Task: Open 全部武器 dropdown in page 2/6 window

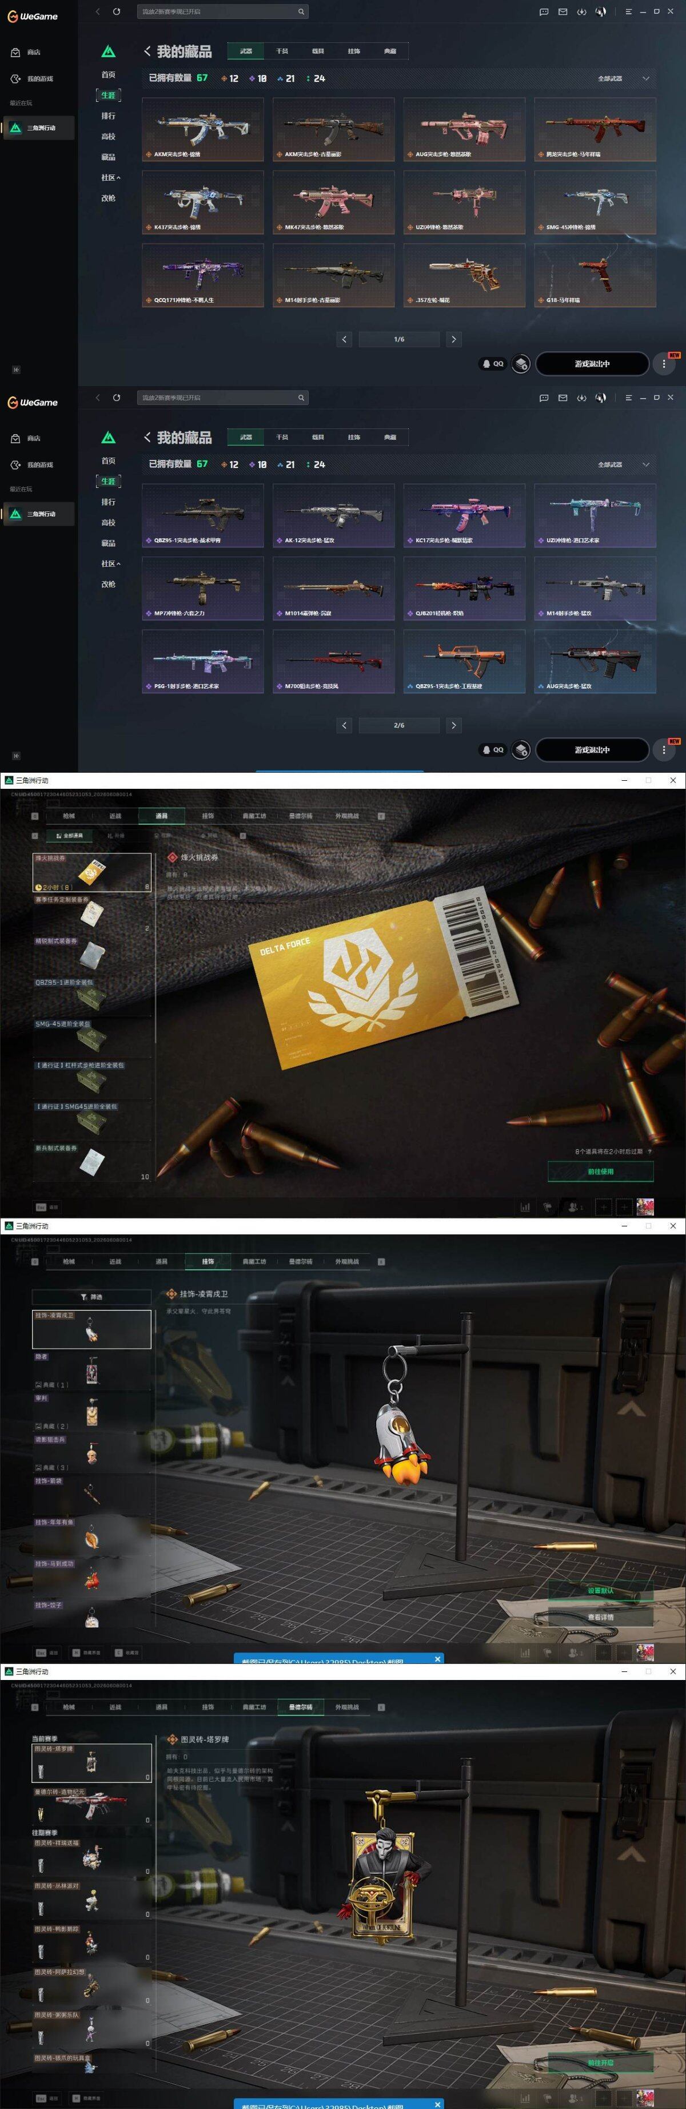Action: [624, 465]
